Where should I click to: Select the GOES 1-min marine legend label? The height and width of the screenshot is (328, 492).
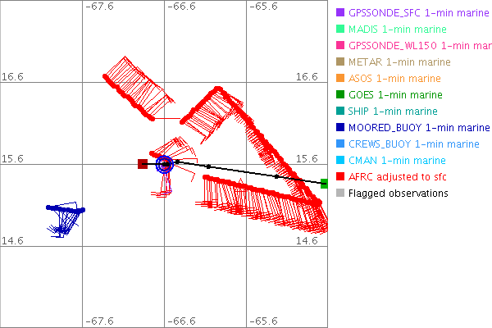[394, 95]
